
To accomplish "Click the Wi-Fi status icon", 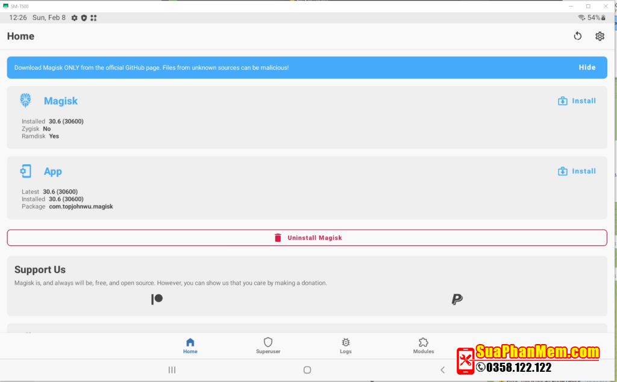I will coord(581,17).
